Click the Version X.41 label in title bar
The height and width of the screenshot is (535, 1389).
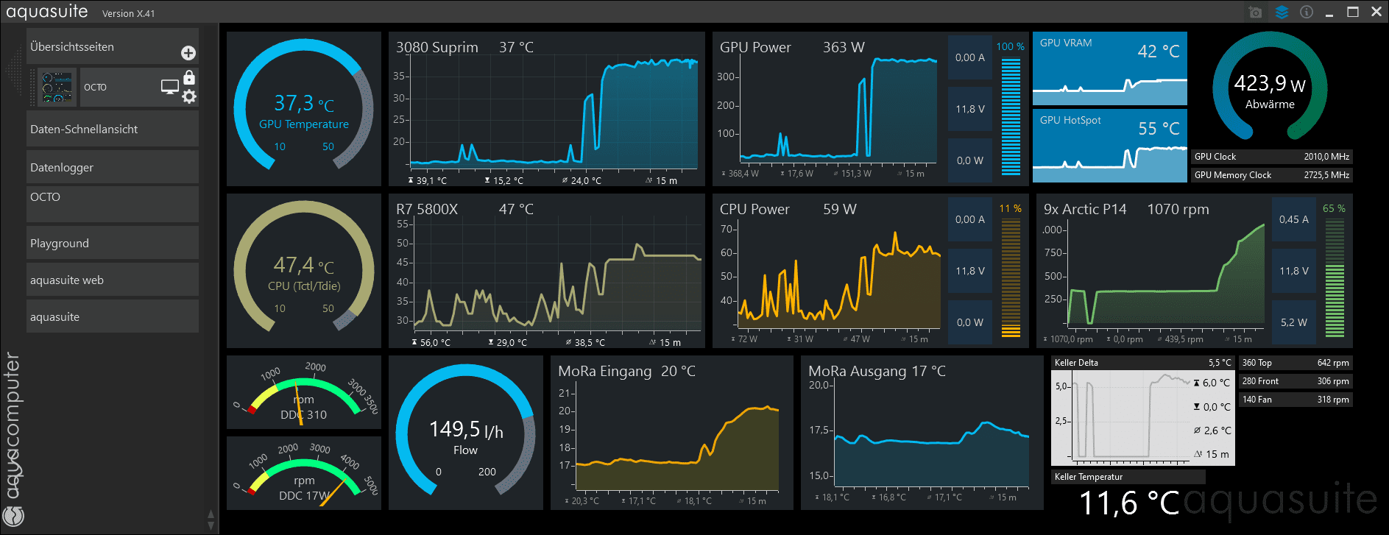[x=129, y=13]
